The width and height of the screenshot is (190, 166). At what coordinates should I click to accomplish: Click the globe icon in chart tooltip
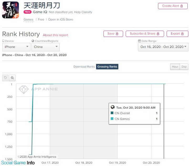113,107
